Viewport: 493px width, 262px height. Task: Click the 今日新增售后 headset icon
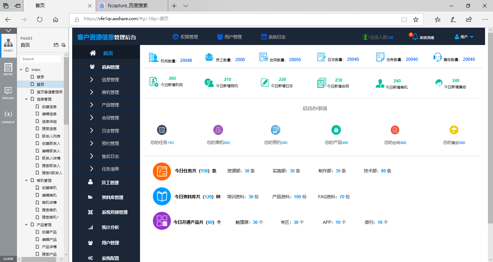[439, 83]
